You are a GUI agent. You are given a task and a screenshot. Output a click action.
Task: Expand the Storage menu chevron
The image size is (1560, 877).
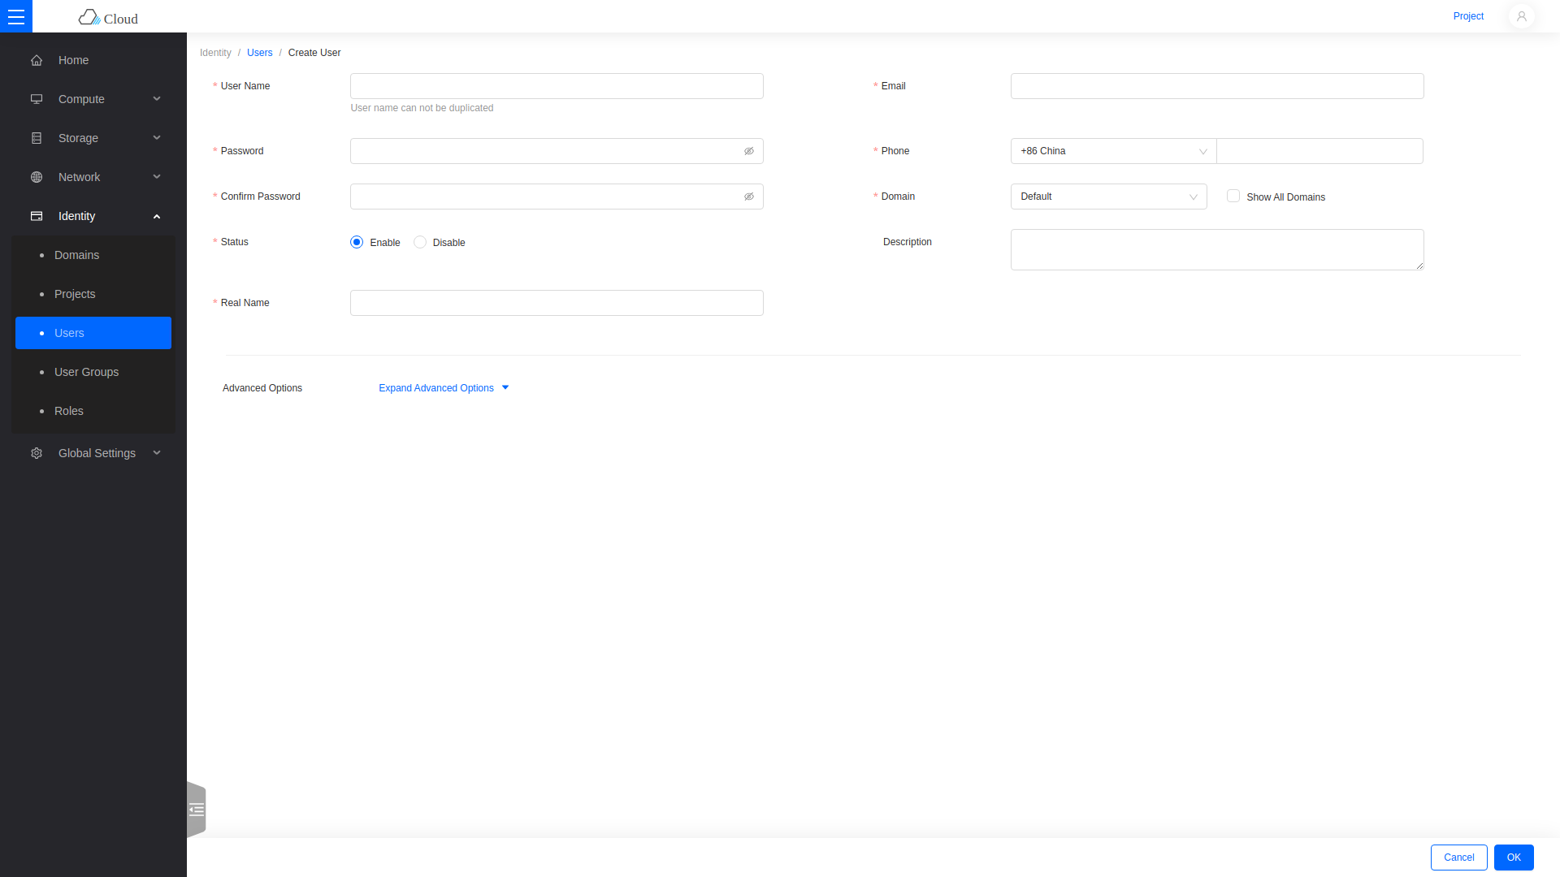[157, 138]
